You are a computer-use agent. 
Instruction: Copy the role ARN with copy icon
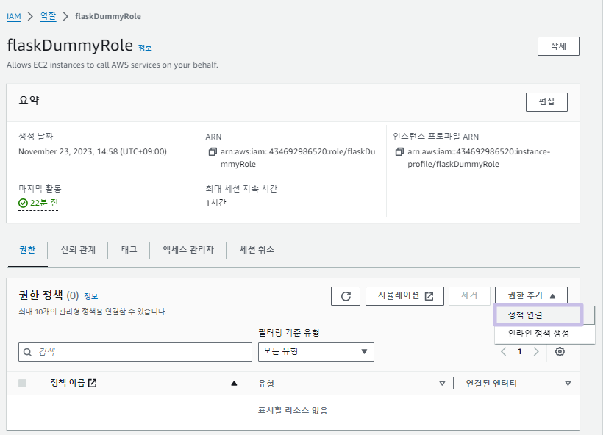coord(213,151)
